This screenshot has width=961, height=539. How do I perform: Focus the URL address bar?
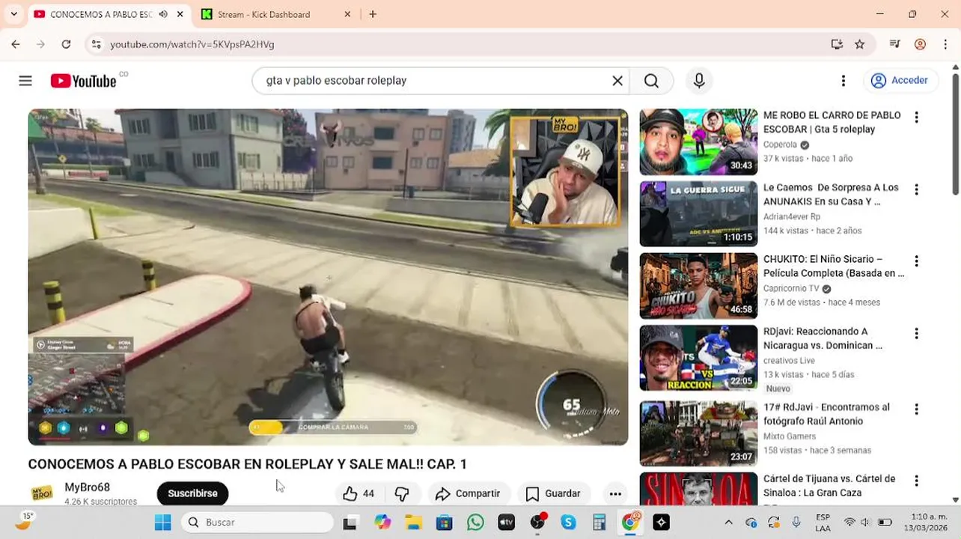pyautogui.click(x=464, y=44)
